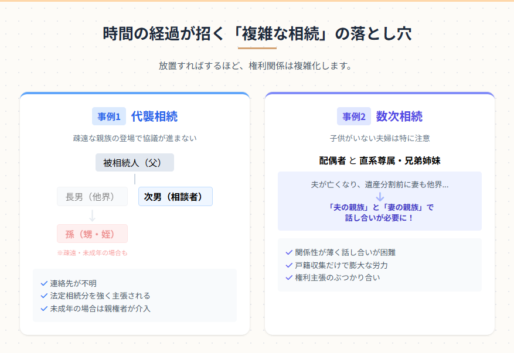The width and height of the screenshot is (514, 353).
Task: Click the checkmark beside 未成年の場合は親権者が介入
Action: coord(44,309)
